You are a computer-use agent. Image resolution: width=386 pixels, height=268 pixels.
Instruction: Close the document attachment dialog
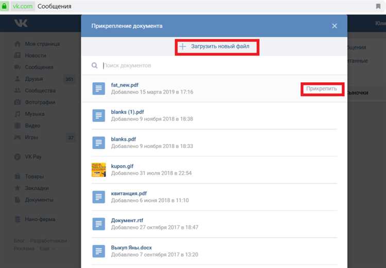[335, 26]
